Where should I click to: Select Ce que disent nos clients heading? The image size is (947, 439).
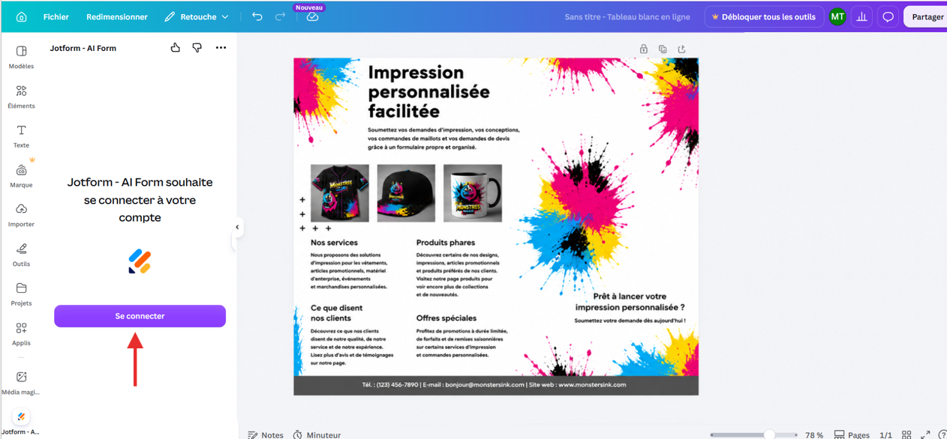(x=336, y=313)
